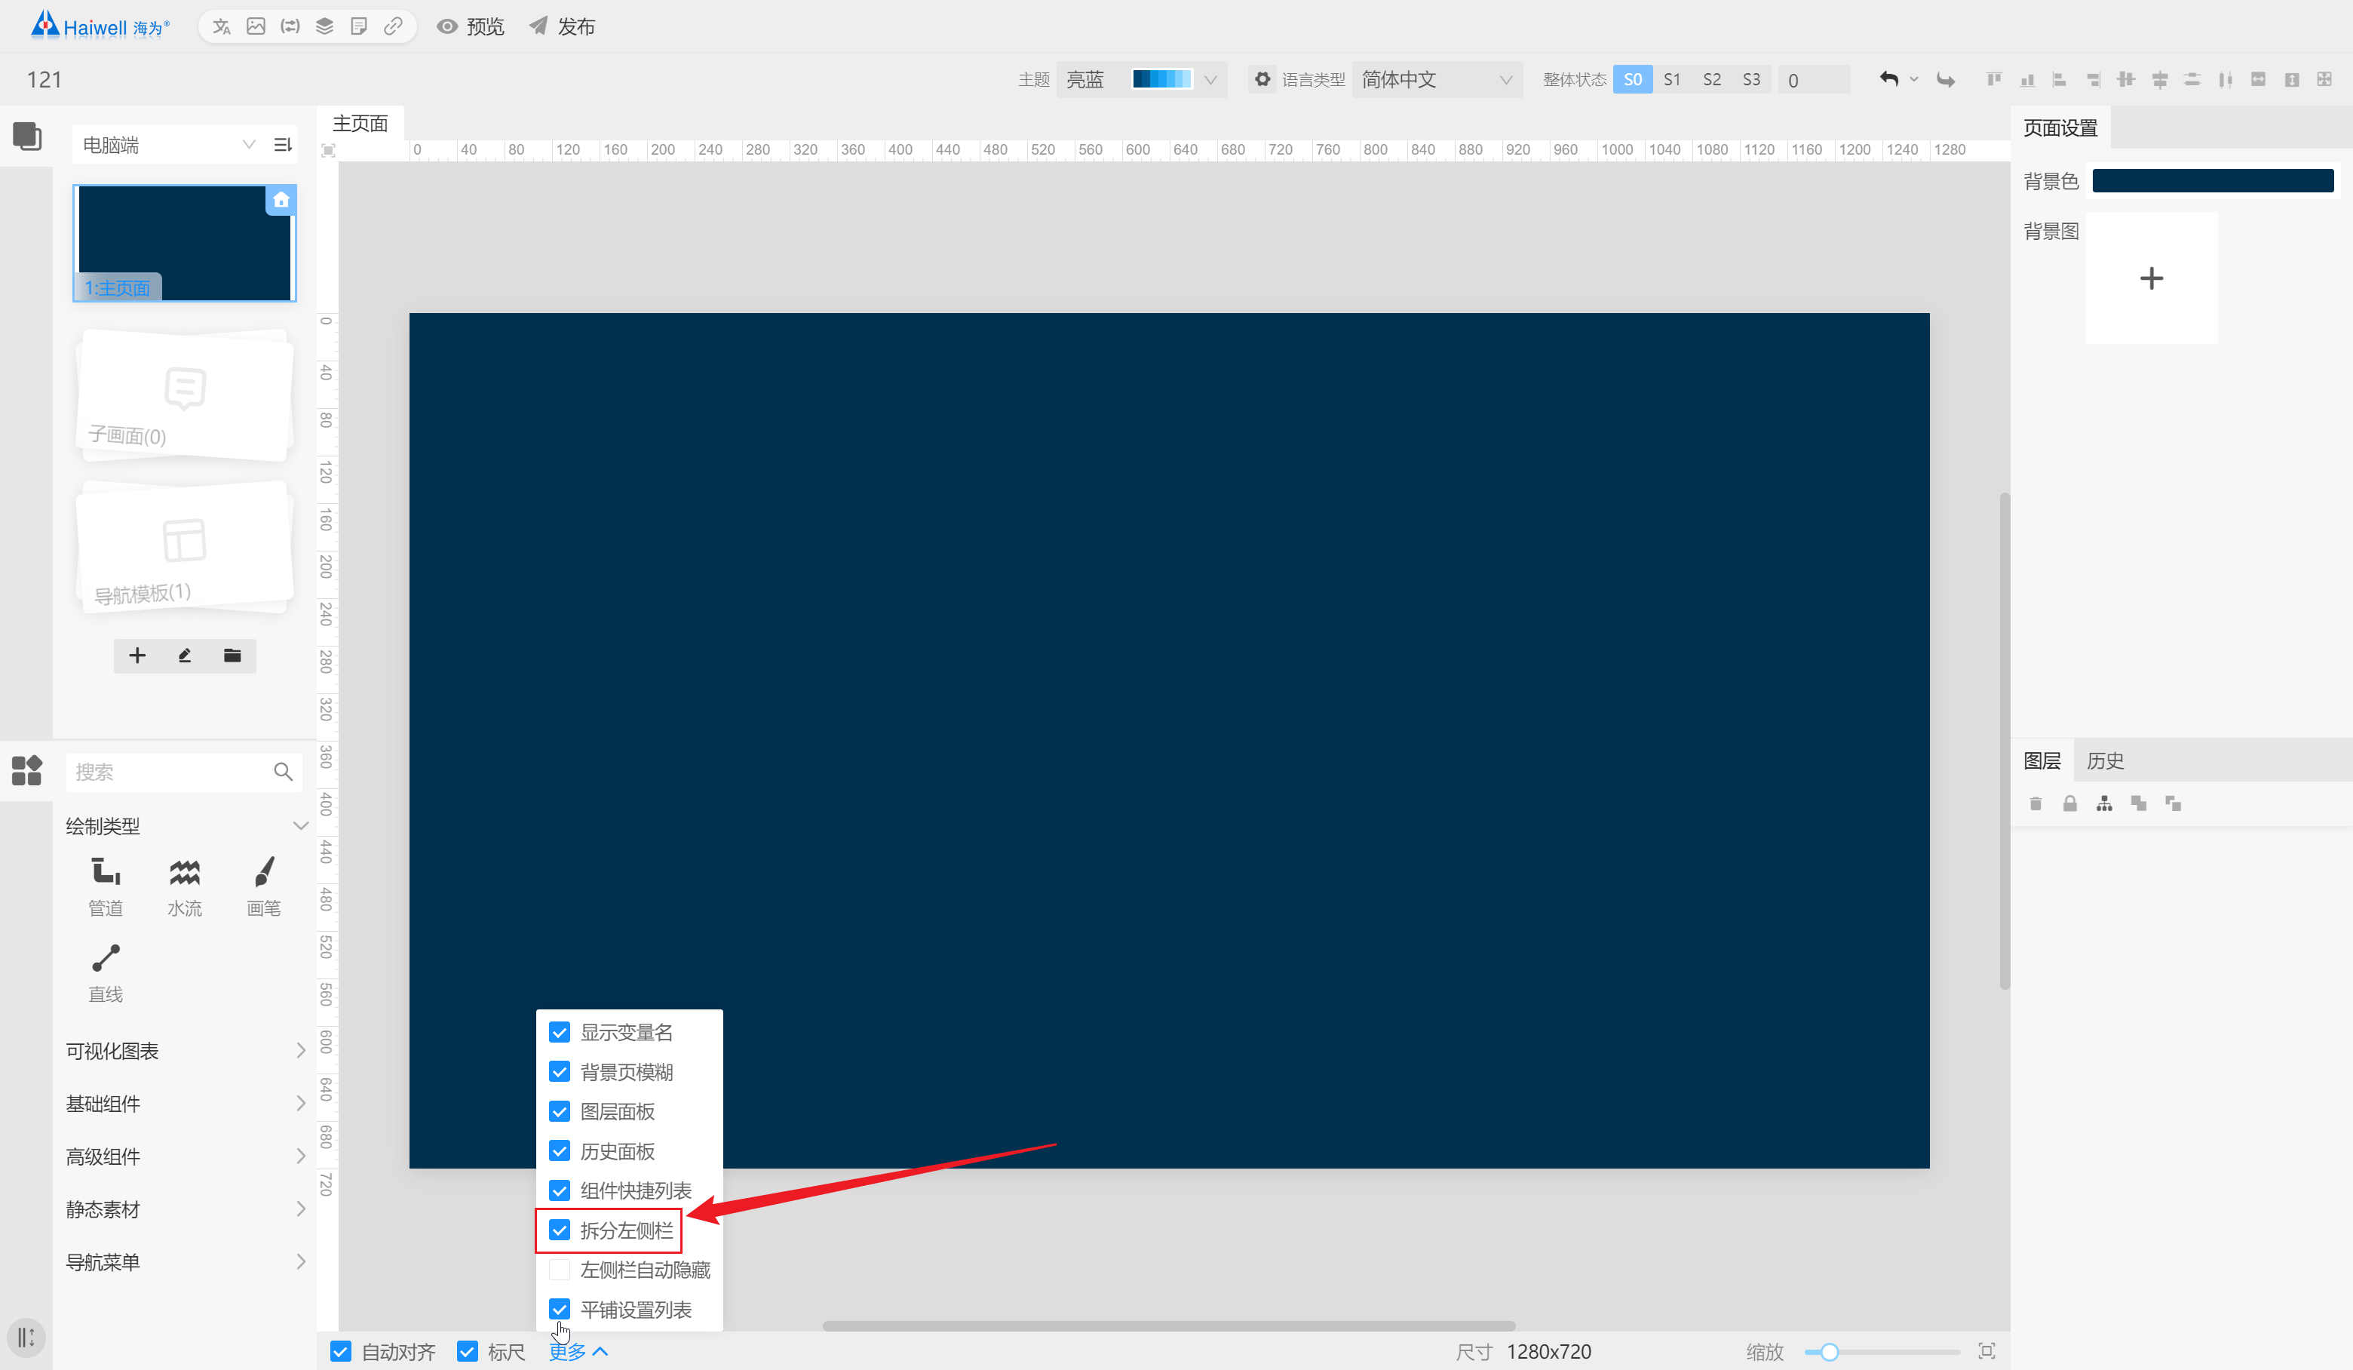Toggle 平铺设置列表 checkbox
This screenshot has height=1370, width=2353.
coord(560,1310)
